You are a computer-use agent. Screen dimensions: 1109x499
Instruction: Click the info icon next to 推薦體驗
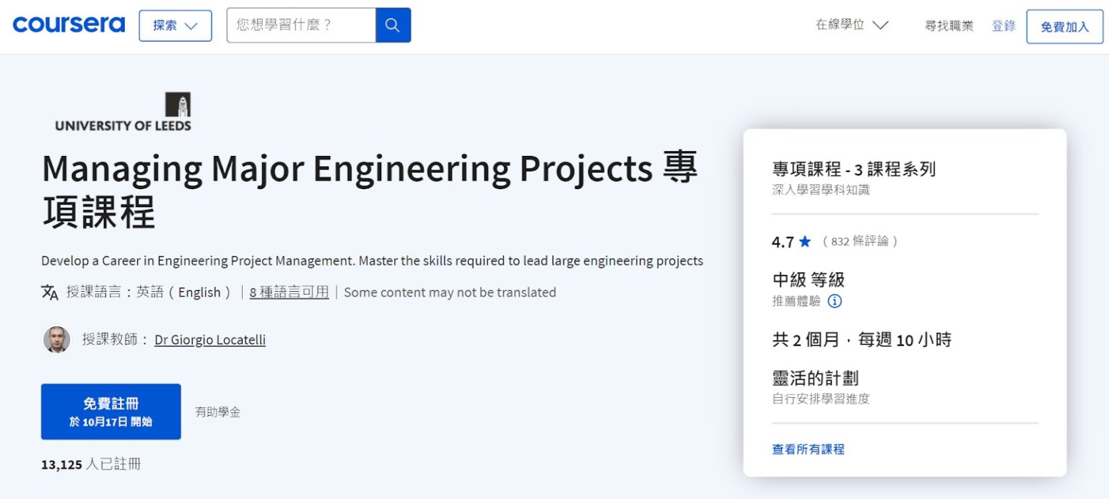835,302
